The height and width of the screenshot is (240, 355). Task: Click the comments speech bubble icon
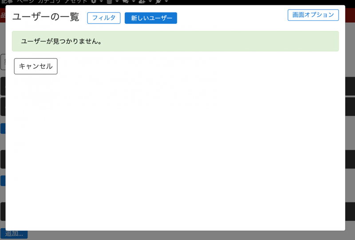tap(125, 2)
